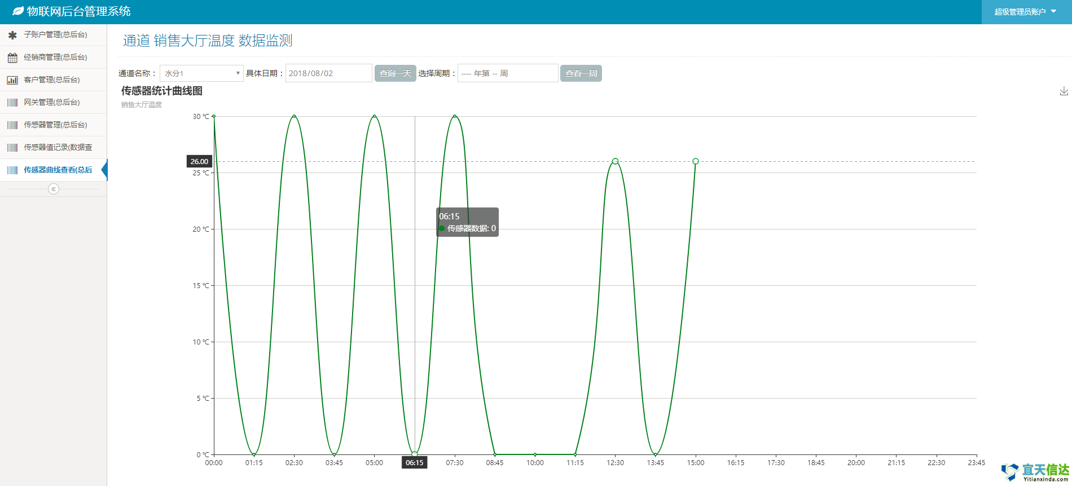The height and width of the screenshot is (486, 1072).
Task: Click the 物联网后台管理系统 title
Action: [x=78, y=11]
